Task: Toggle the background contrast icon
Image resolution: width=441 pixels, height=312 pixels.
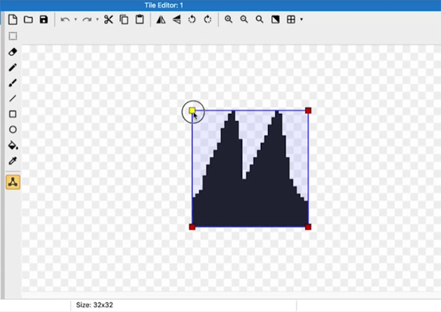Action: click(x=275, y=20)
